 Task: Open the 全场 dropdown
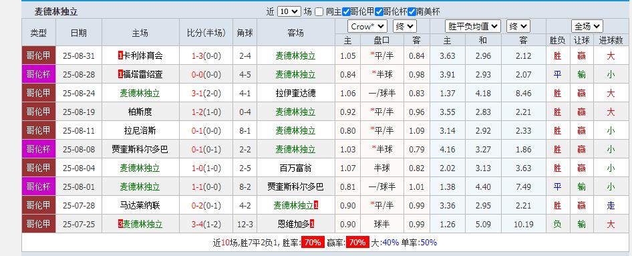[587, 27]
